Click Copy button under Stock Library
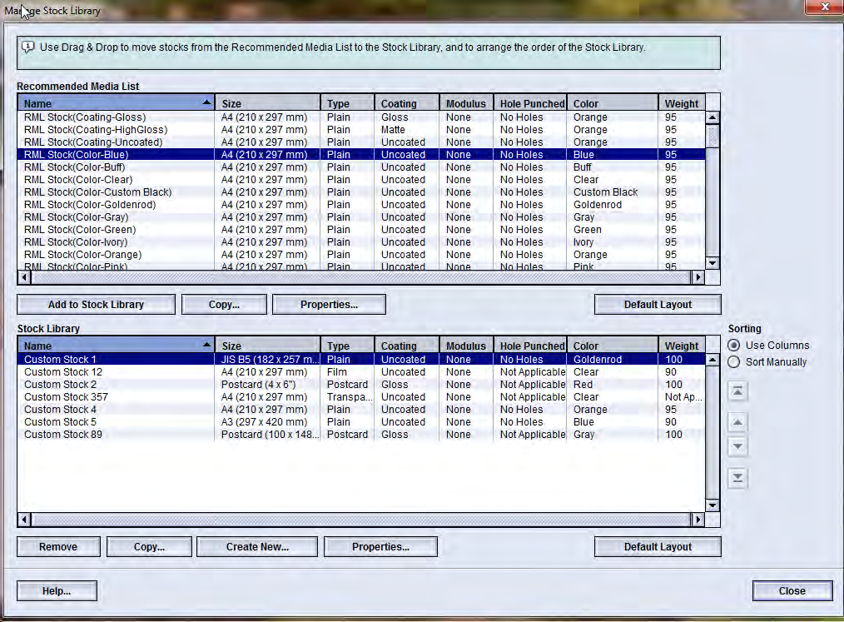Image resolution: width=844 pixels, height=622 pixels. point(149,546)
